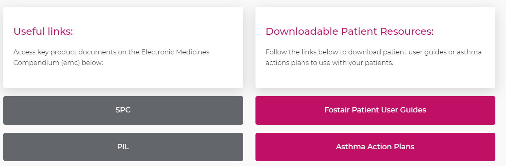Click the word 'asthma' ending the paragraph line
The image size is (506, 166).
point(470,52)
